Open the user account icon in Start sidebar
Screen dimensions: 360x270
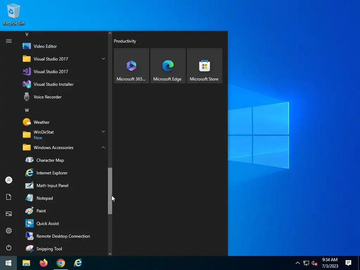pyautogui.click(x=9, y=180)
